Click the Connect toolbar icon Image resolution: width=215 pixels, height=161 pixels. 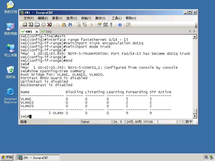(x=24, y=25)
